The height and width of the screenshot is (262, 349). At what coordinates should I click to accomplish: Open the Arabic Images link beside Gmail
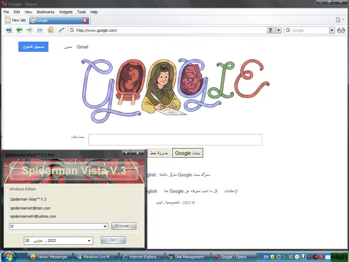[x=68, y=47]
